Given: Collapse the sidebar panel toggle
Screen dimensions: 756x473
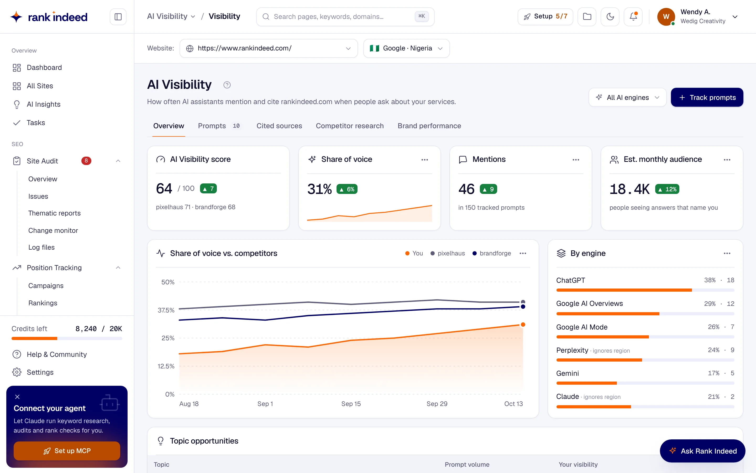Looking at the screenshot, I should coord(118,17).
